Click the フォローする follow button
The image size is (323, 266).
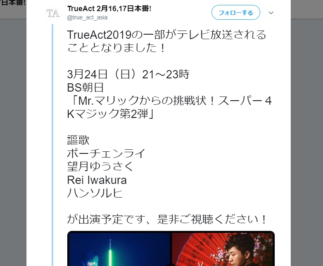click(236, 12)
